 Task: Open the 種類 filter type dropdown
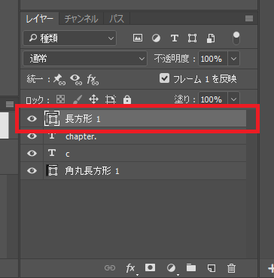pyautogui.click(x=70, y=38)
